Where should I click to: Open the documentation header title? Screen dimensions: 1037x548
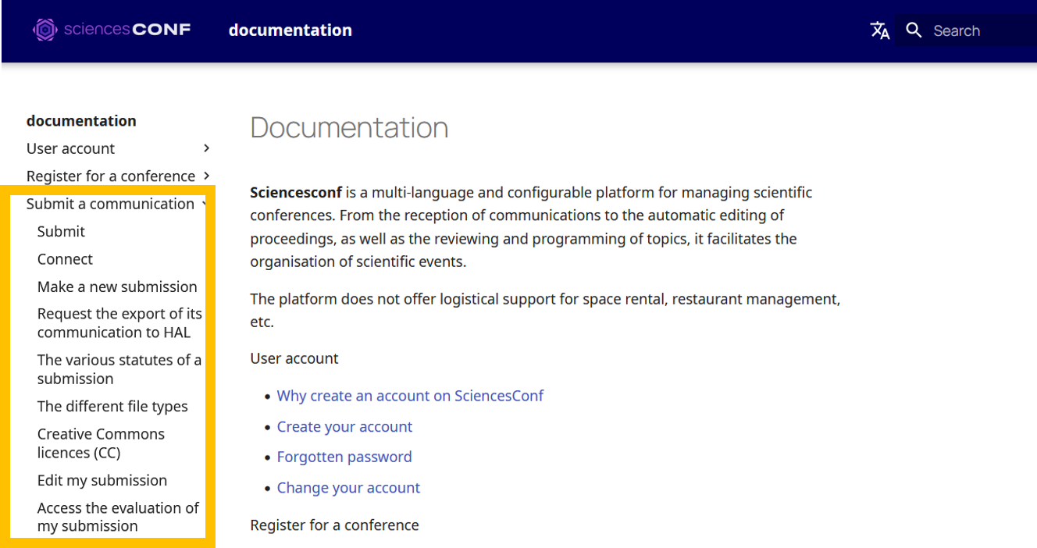pyautogui.click(x=290, y=30)
